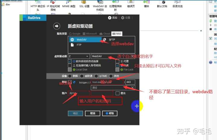
Task: Open 处理程序映射 in IIS window
Action: [x=115, y=5]
